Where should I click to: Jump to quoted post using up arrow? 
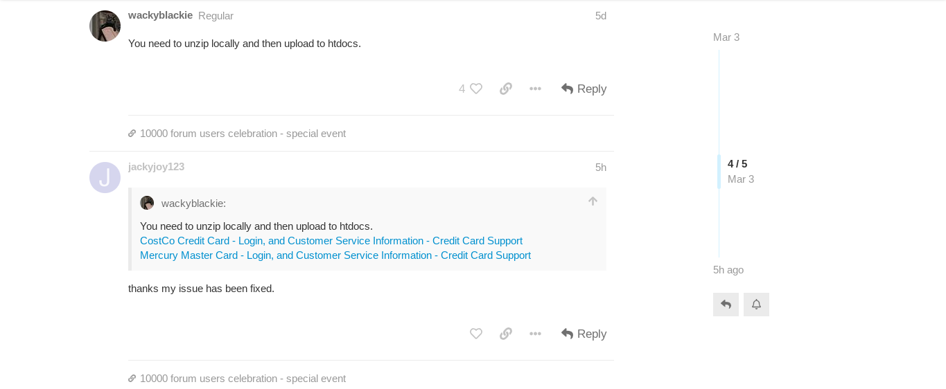[x=593, y=201]
